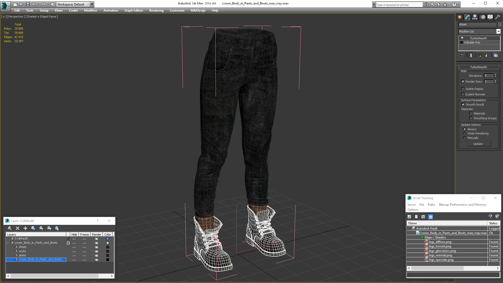503x283 pixels.
Task: Expand the Editable Poly sub-object tree
Action: tap(462, 42)
